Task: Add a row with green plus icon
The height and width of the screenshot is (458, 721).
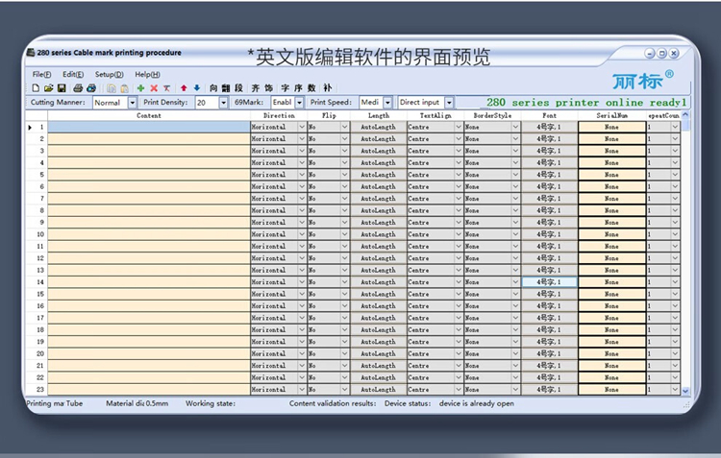Action: [141, 87]
